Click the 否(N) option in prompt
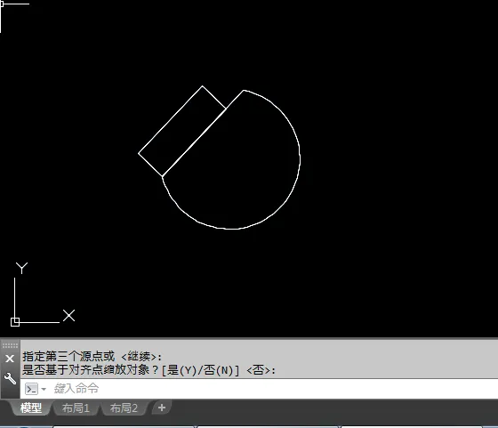Image resolution: width=498 pixels, height=428 pixels. point(218,370)
